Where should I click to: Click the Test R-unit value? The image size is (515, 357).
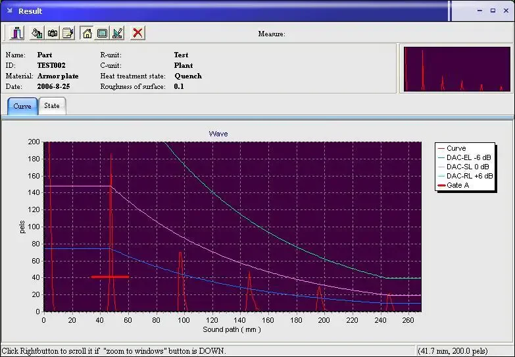click(181, 55)
